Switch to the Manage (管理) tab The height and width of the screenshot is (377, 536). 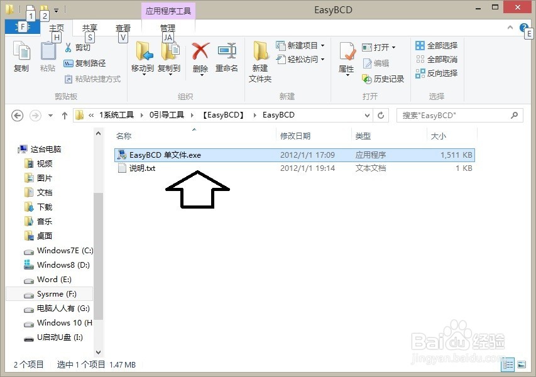click(168, 28)
